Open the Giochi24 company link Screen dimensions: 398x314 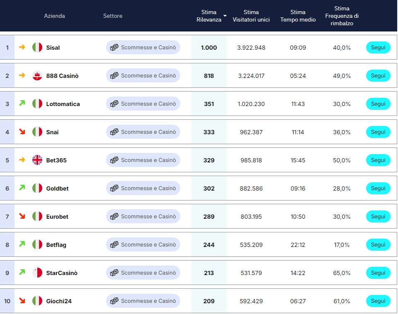[59, 301]
